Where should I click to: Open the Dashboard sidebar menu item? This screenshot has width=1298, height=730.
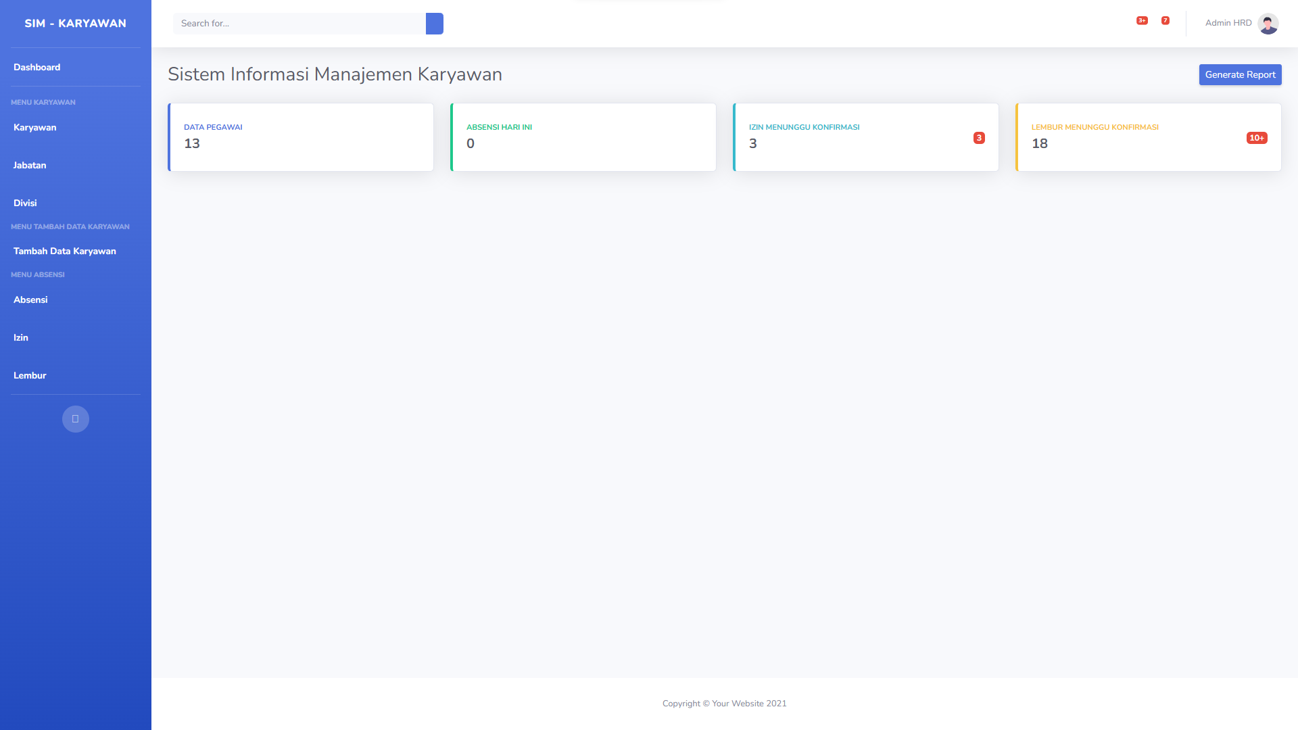click(37, 68)
